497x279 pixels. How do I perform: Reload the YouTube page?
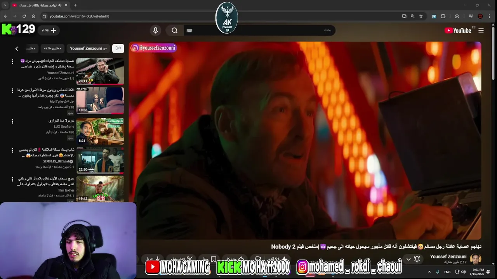point(24,16)
